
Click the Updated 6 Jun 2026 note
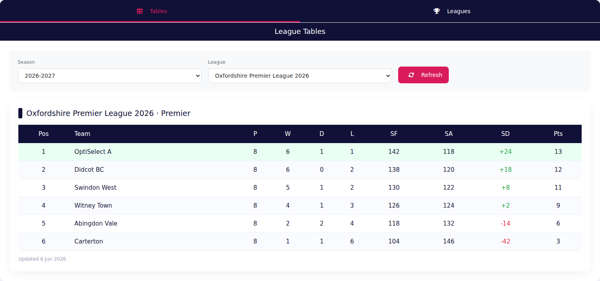(x=42, y=259)
